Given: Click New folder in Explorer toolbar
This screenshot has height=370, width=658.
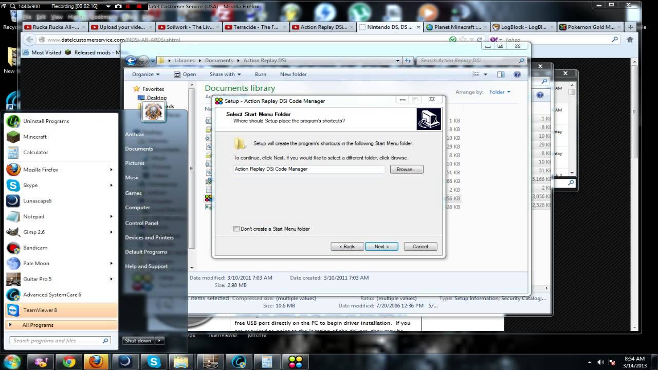Looking at the screenshot, I should pos(293,75).
